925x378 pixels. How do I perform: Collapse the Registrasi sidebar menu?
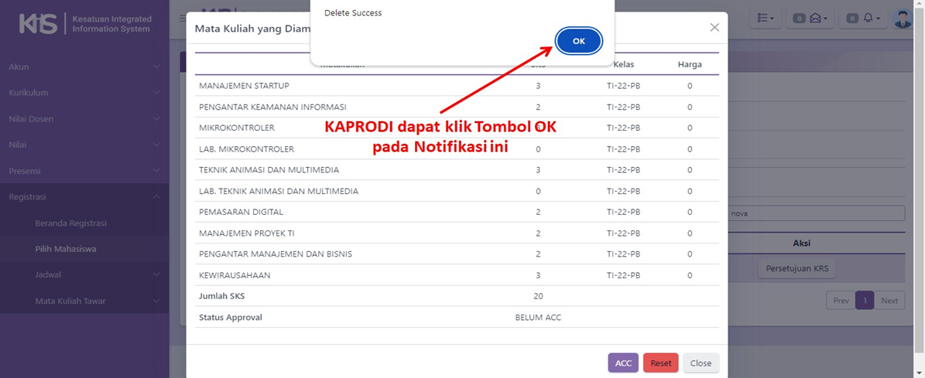[84, 197]
